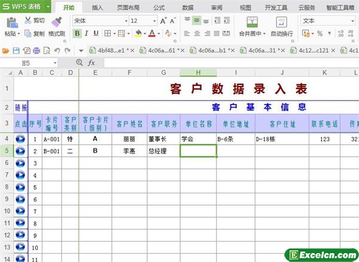Open the 宋体 font name dropdown
Screen dimensions: 359x262
click(x=126, y=21)
